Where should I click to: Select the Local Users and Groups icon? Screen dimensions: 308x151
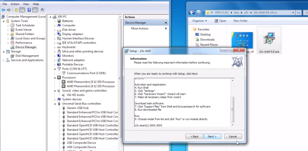12,38
